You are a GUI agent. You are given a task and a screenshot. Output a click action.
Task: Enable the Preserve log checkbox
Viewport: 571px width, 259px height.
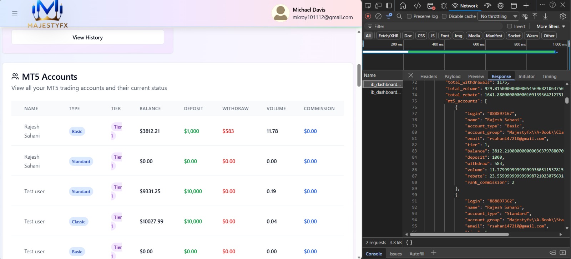coord(409,16)
